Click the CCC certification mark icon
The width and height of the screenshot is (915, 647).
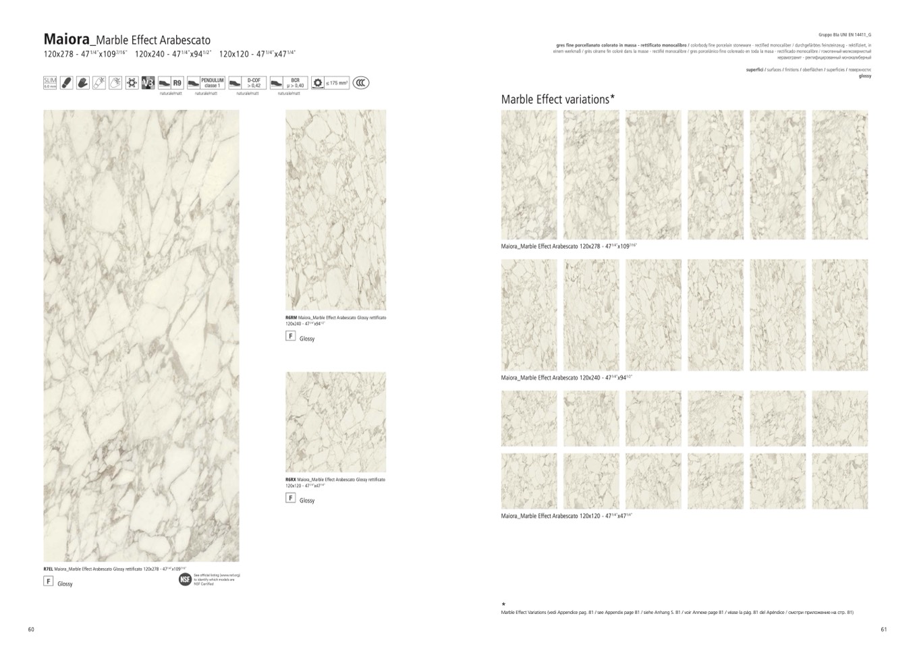[x=362, y=83]
